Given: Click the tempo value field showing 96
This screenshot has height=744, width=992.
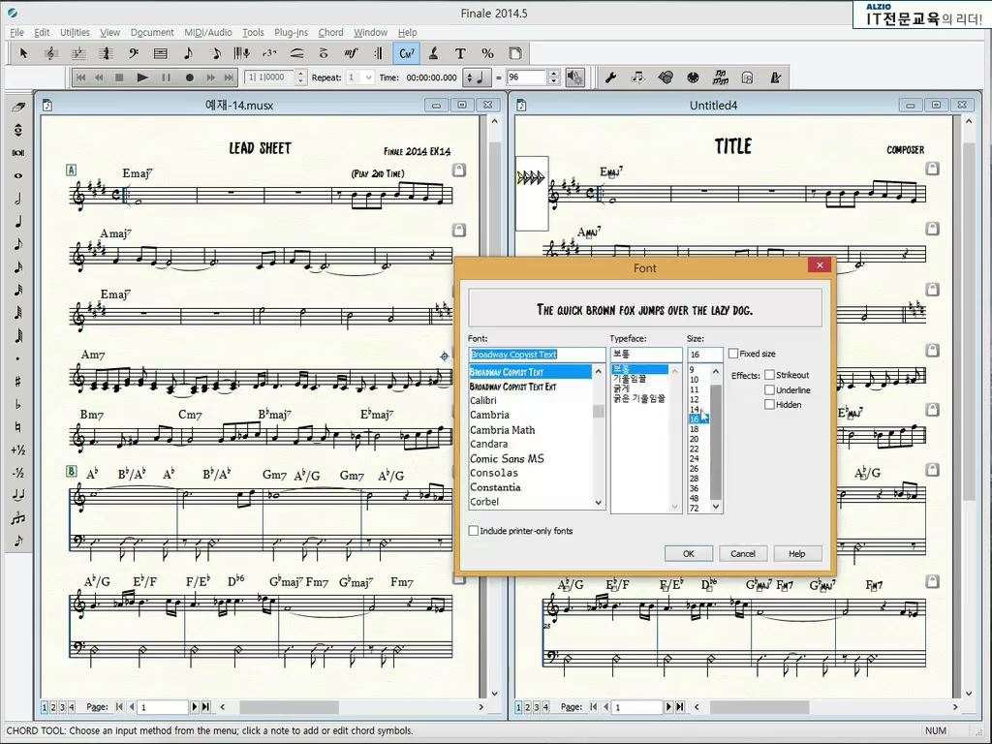Looking at the screenshot, I should point(526,77).
